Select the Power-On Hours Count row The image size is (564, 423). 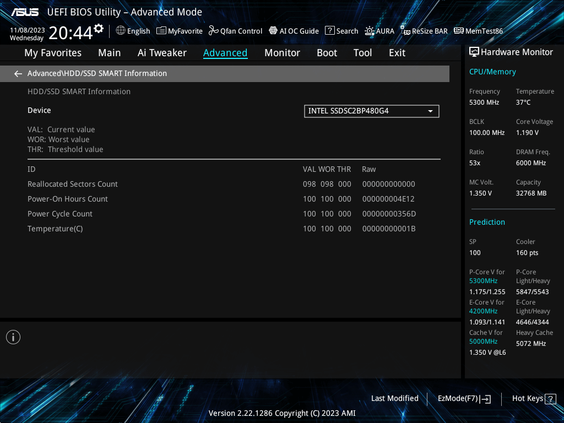pos(234,199)
